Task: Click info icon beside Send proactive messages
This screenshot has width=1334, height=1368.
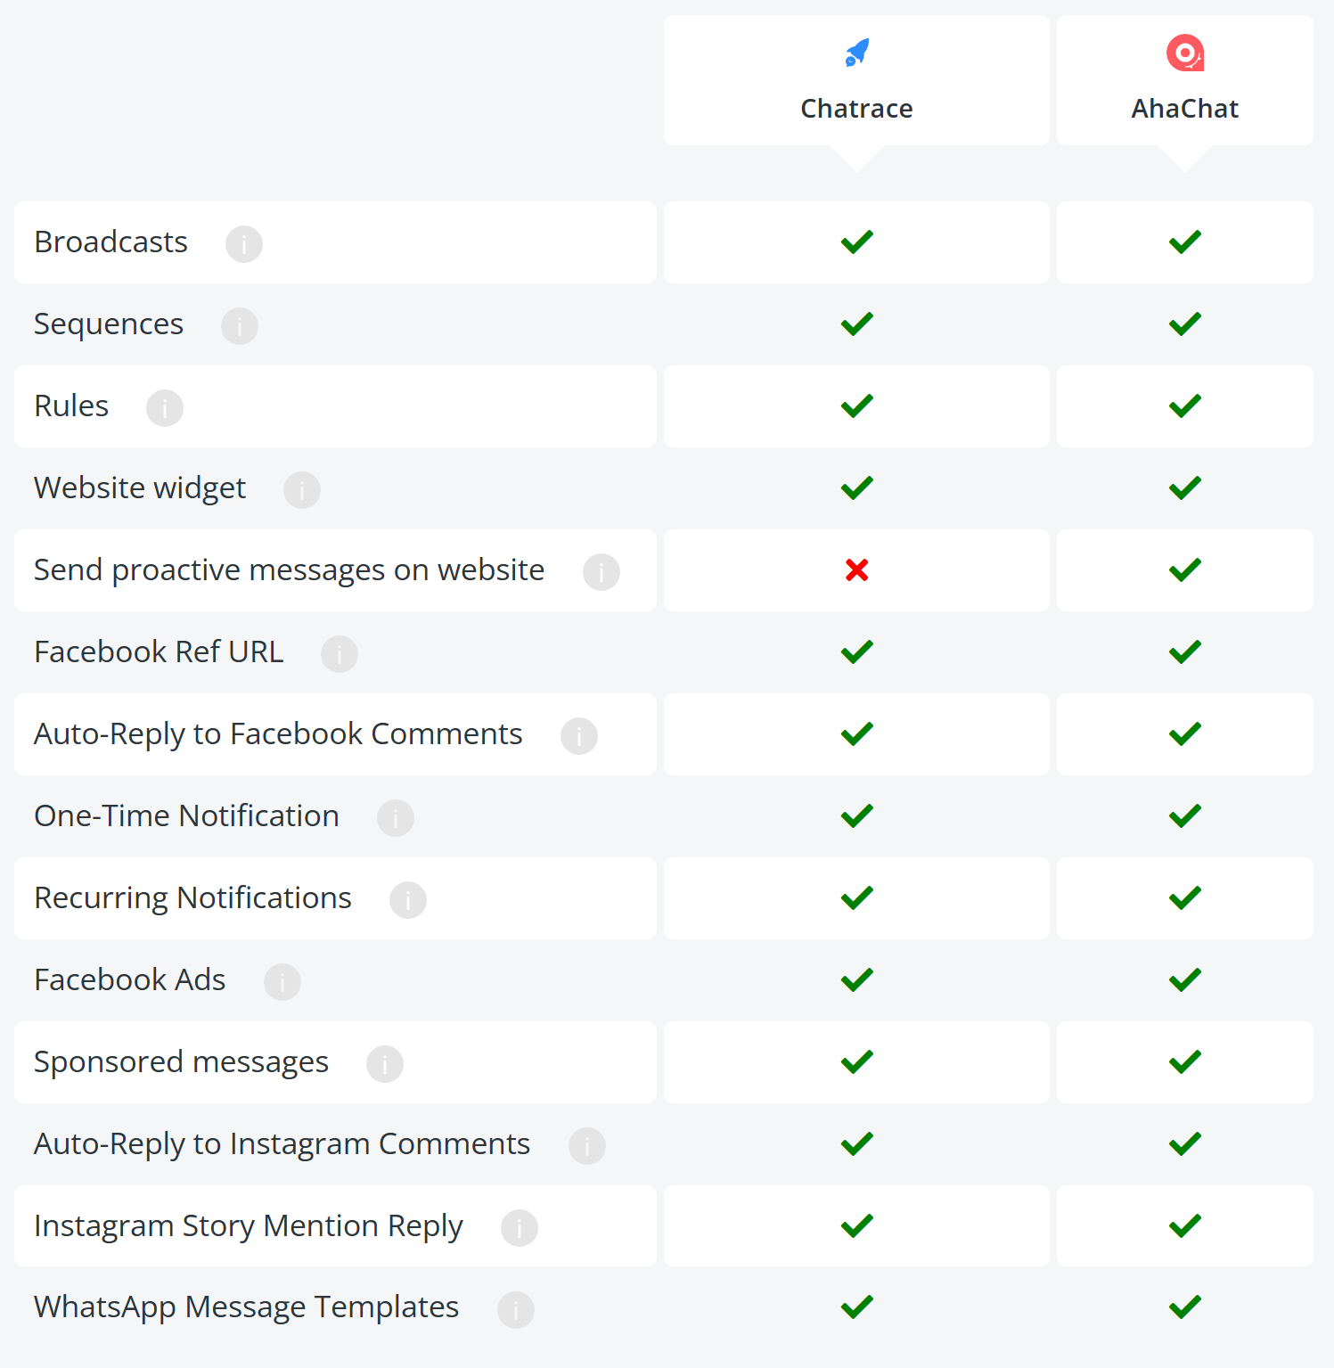Action: (x=602, y=571)
